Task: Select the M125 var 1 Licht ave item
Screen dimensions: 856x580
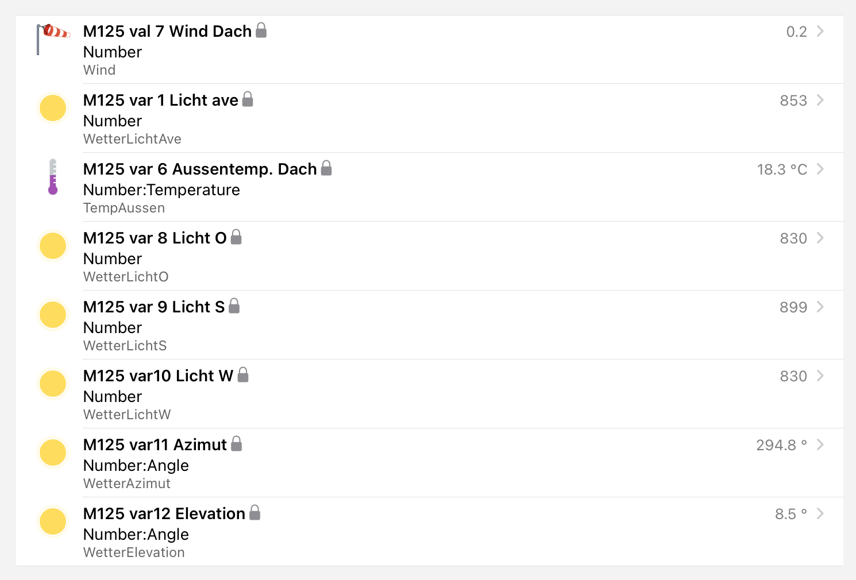Action: click(x=161, y=100)
